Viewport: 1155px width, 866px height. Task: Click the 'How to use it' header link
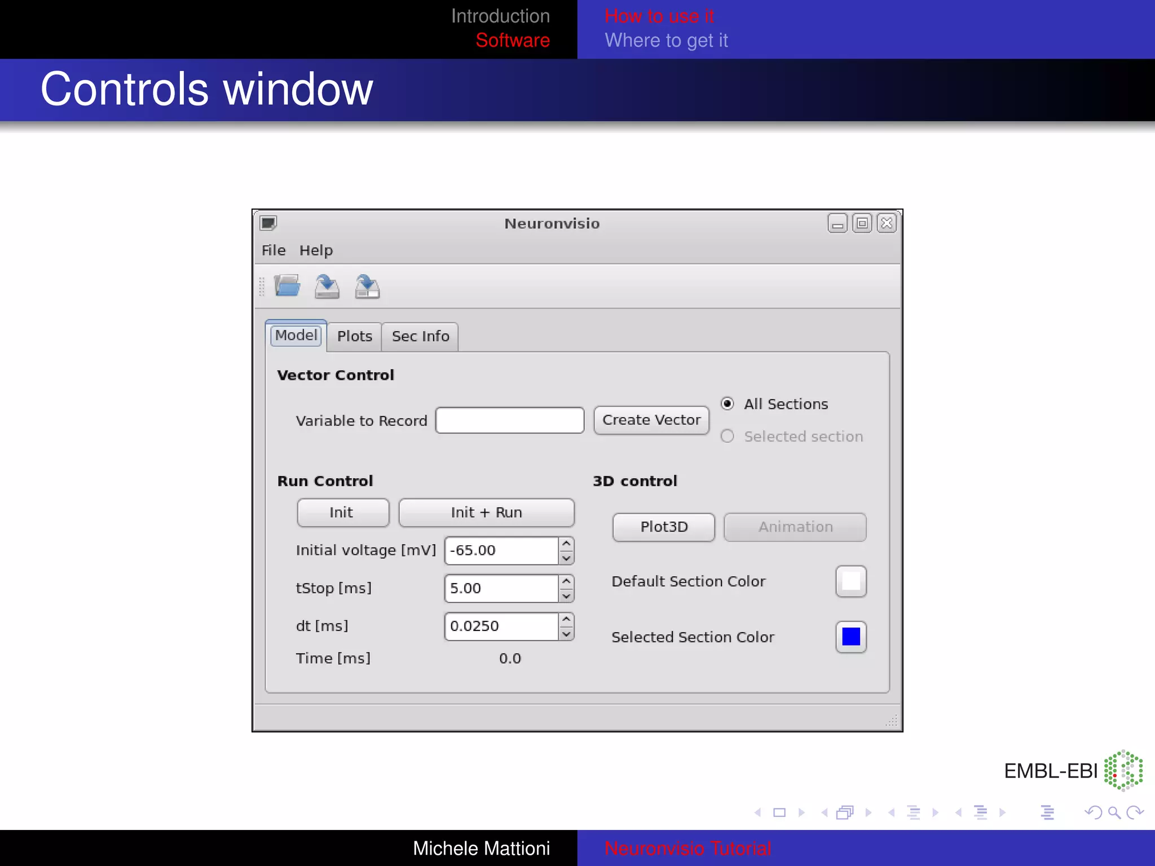pos(659,16)
